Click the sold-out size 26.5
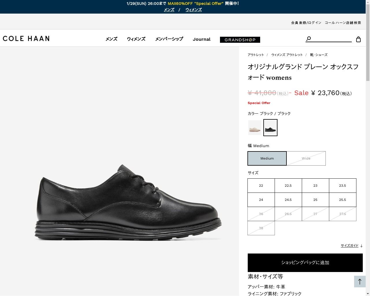 tap(288, 214)
